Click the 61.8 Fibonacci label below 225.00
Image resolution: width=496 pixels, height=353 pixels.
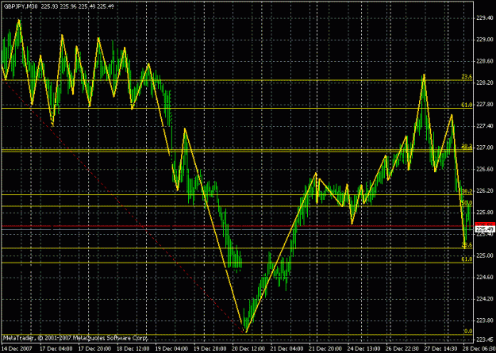click(x=467, y=259)
